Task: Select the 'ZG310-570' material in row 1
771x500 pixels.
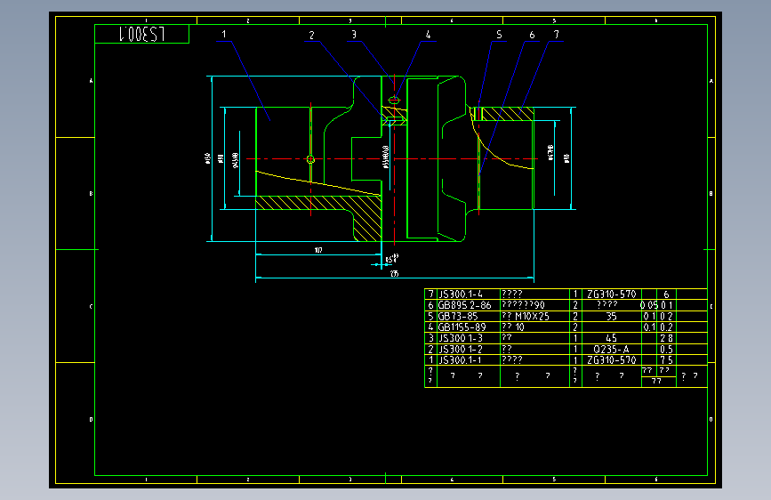Action: pyautogui.click(x=611, y=359)
